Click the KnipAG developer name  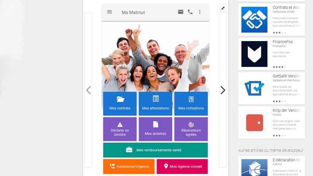click(277, 115)
